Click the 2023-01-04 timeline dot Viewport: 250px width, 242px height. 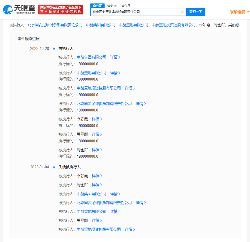(54, 167)
